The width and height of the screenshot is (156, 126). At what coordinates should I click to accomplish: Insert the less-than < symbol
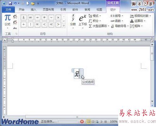(44, 25)
